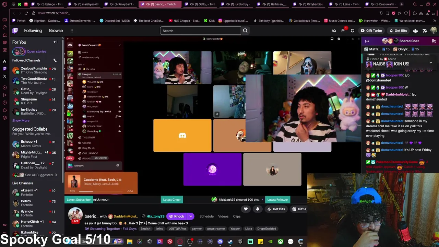Open Opera sidebar settings gear
Image resolution: width=439 pixels, height=247 pixels.
[x=4, y=118]
